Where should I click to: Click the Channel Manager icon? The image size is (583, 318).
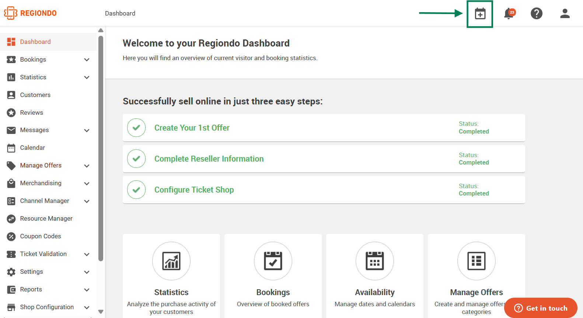(11, 201)
